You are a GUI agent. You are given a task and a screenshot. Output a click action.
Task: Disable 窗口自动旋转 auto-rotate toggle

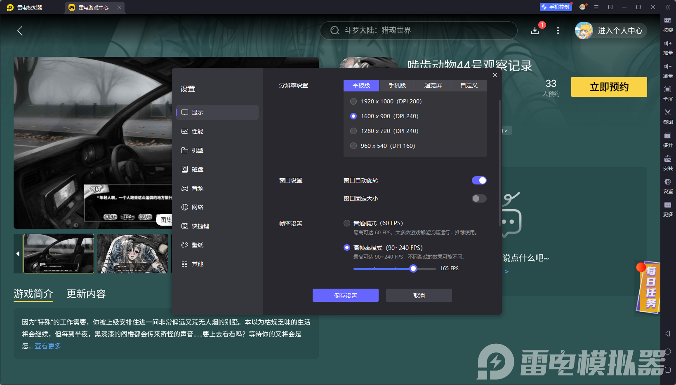click(479, 180)
